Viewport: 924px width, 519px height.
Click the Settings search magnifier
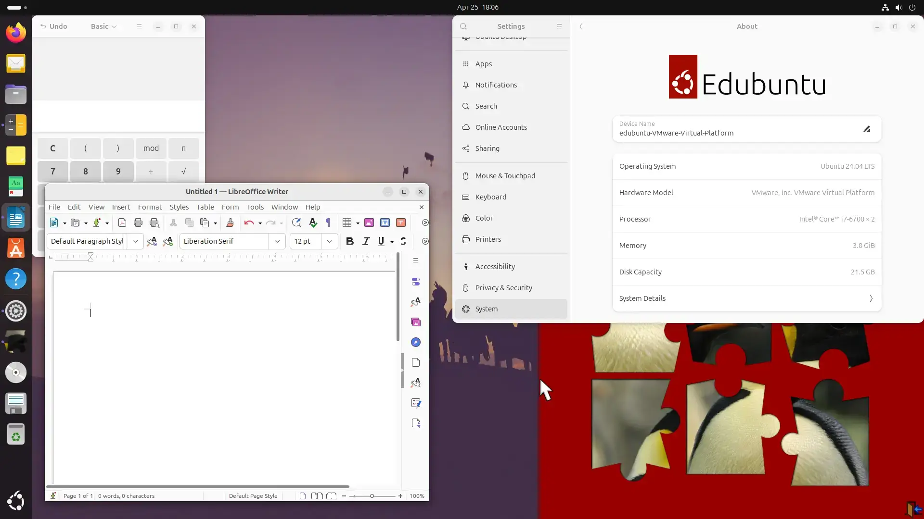pyautogui.click(x=463, y=26)
